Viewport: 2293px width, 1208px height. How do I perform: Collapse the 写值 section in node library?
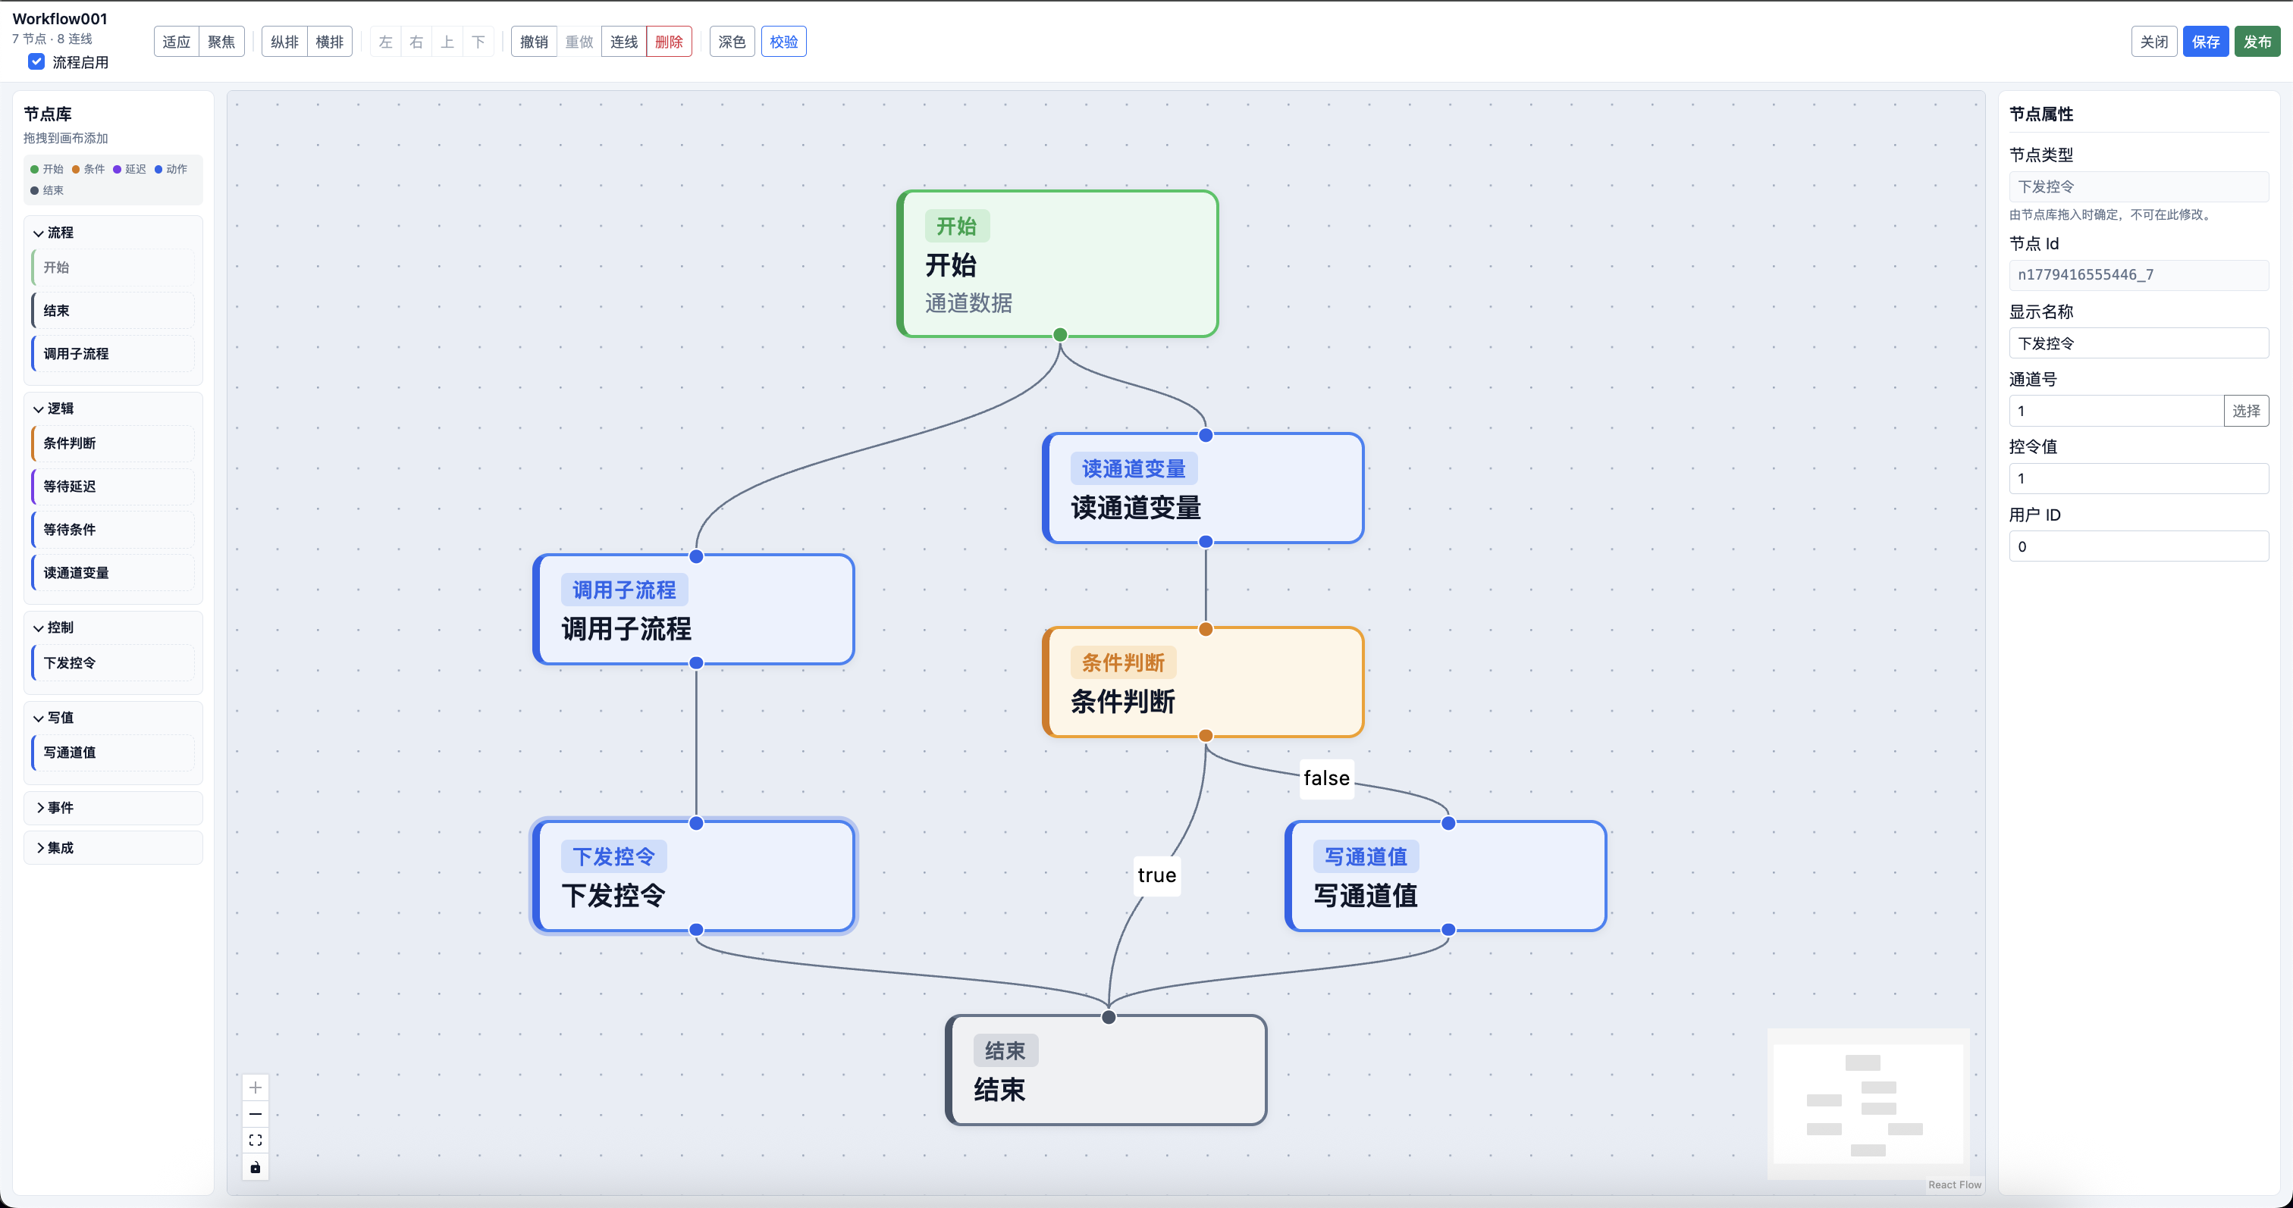(x=114, y=717)
